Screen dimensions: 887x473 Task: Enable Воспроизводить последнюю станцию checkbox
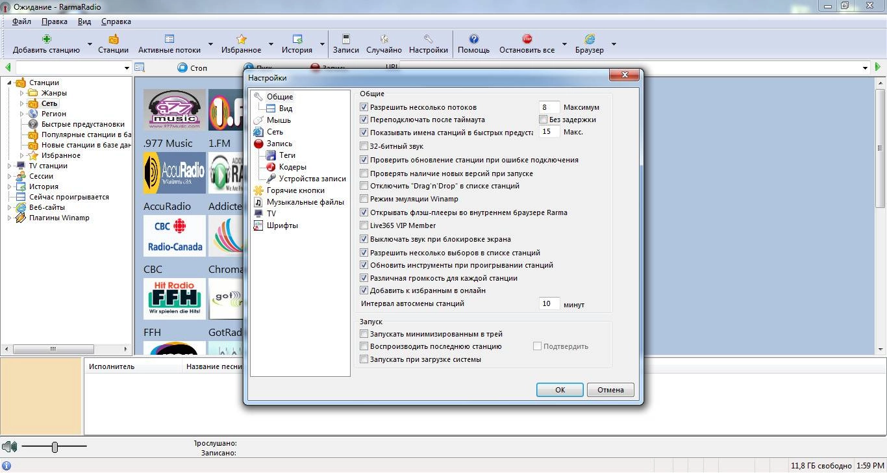(364, 346)
